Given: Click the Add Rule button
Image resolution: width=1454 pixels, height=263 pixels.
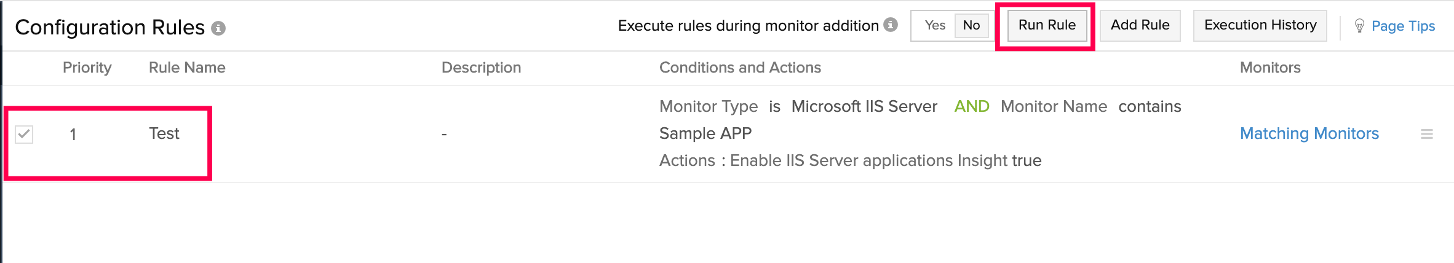Looking at the screenshot, I should click(x=1140, y=25).
